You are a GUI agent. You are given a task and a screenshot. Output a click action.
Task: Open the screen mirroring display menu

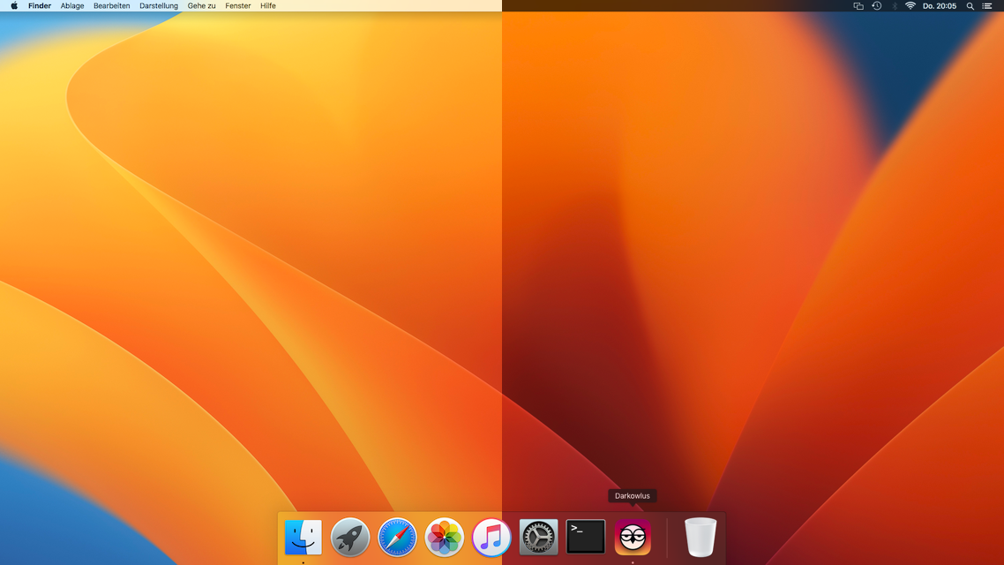858,6
